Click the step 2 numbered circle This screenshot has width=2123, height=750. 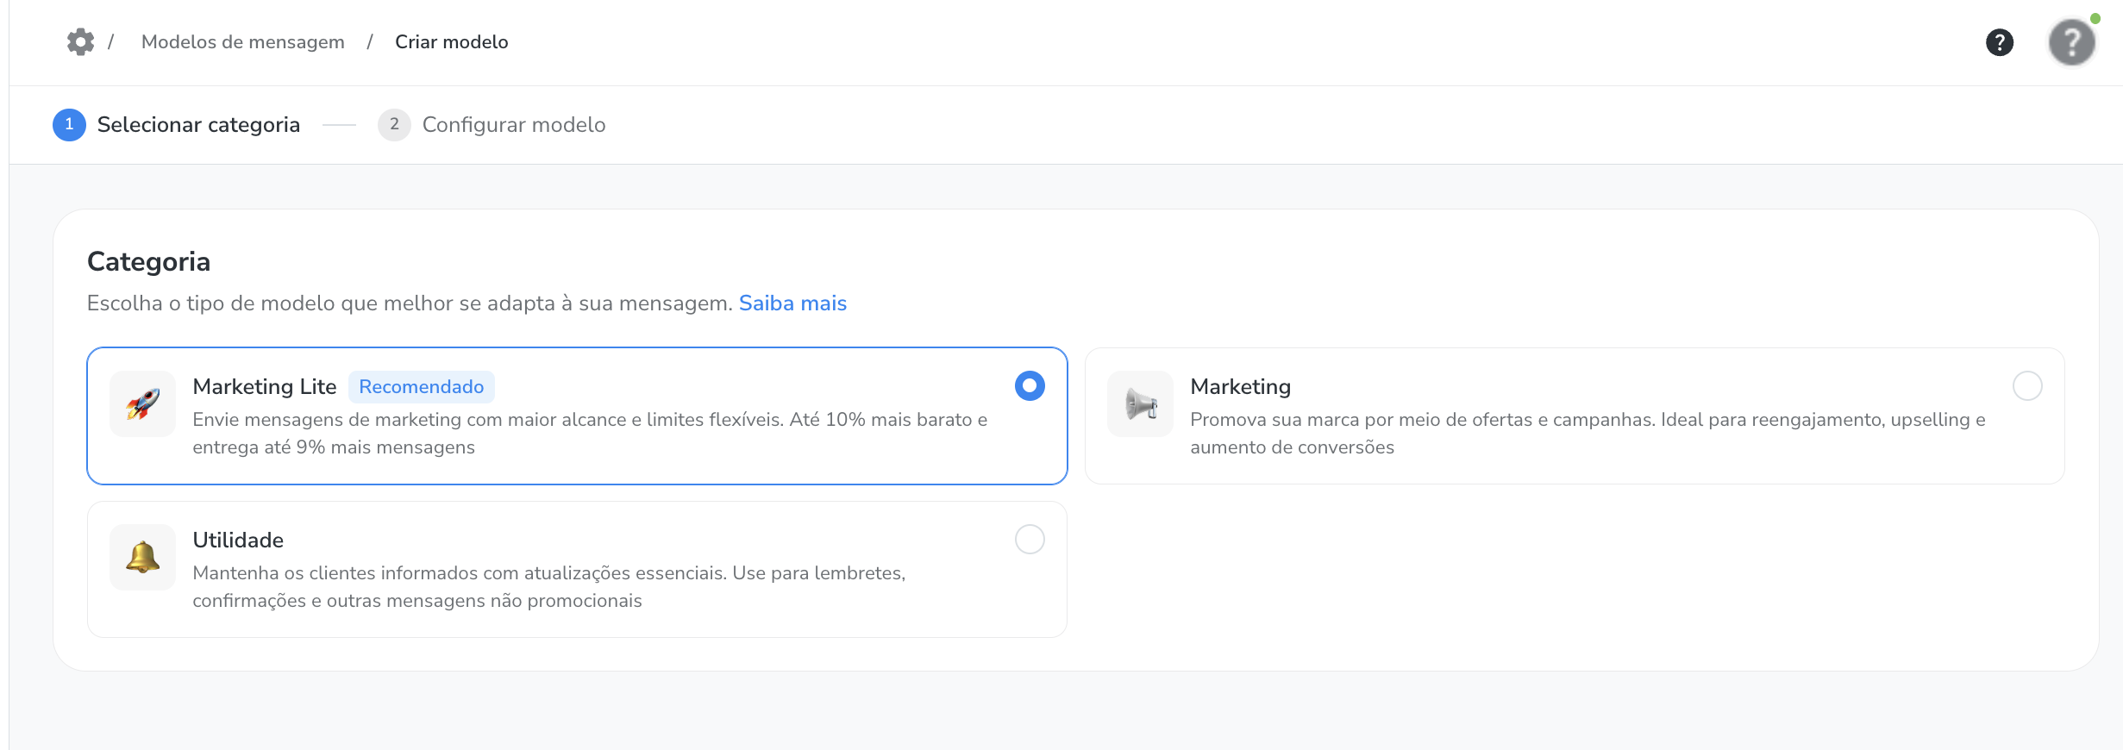pos(394,125)
